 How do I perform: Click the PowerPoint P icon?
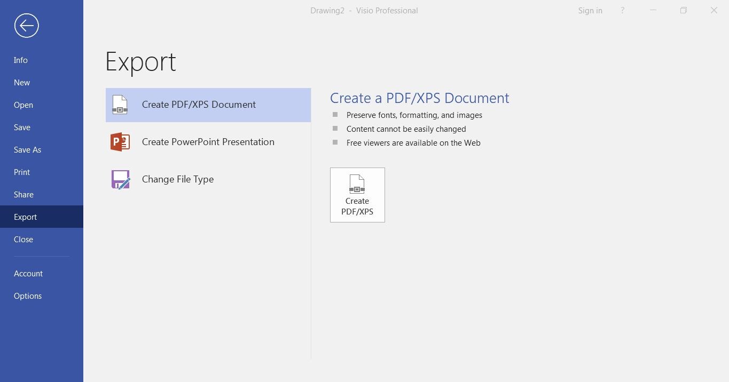120,142
